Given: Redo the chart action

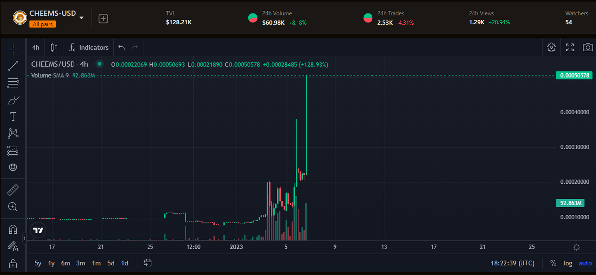Looking at the screenshot, I should click(x=134, y=47).
